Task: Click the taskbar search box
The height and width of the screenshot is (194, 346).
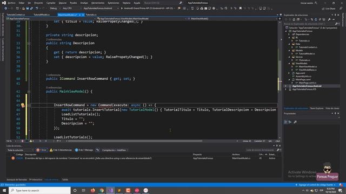Action: 39,190
